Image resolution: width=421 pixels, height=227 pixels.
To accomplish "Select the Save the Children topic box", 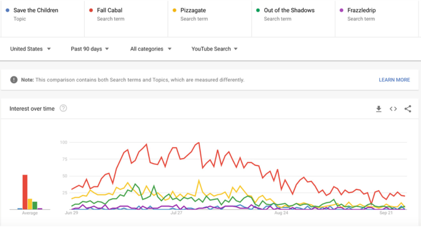I will (x=42, y=18).
